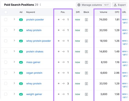Image resolution: width=129 pixels, height=101 pixels.
Task: Click the ad badge for protein powder
Action: tap(21, 20)
